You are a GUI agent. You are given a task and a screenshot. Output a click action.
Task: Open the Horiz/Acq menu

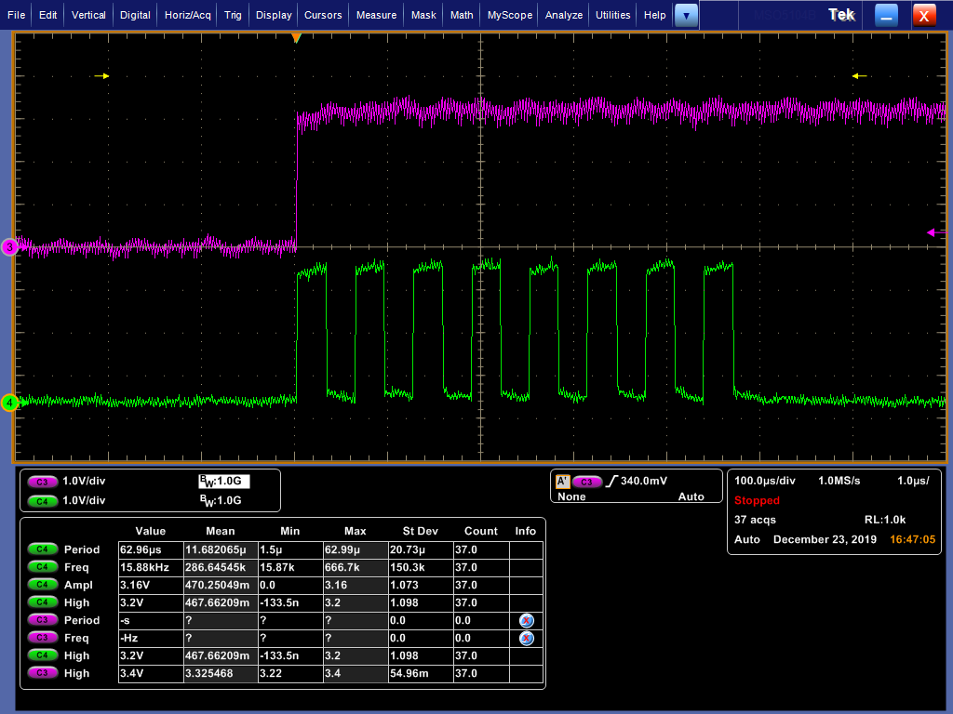tap(189, 15)
